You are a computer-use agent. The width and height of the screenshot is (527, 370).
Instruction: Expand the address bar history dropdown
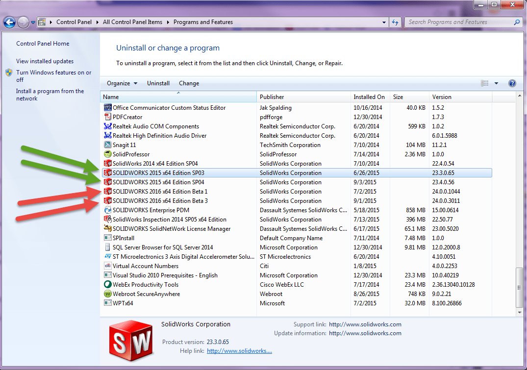(384, 22)
